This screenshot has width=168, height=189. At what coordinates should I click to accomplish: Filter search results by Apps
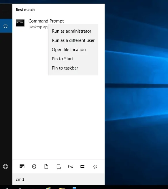click(x=22, y=166)
